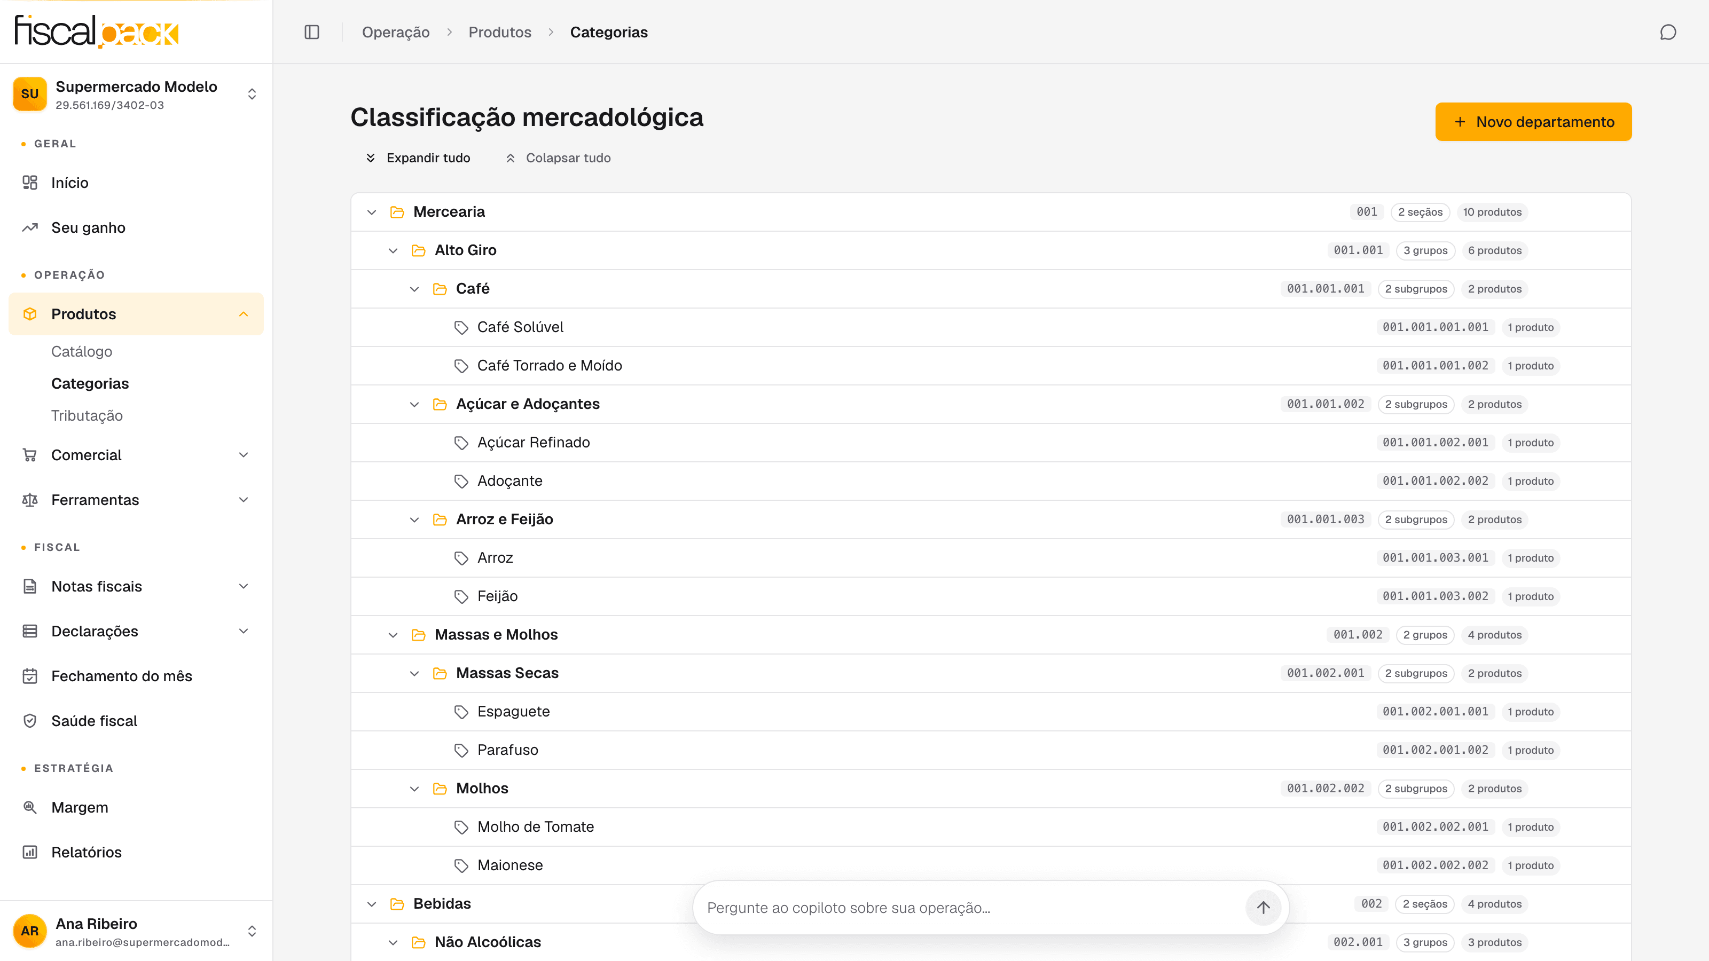Toggle the sidebar panel icon
The image size is (1709, 961).
[x=312, y=32]
